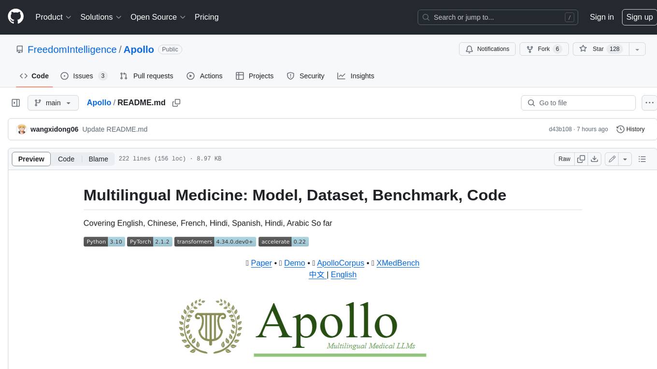Click the accelerate 0.22 badge
Viewport: 657px width, 369px height.
click(284, 241)
